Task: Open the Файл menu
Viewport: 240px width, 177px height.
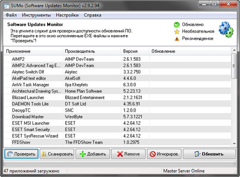Action: tap(11, 15)
